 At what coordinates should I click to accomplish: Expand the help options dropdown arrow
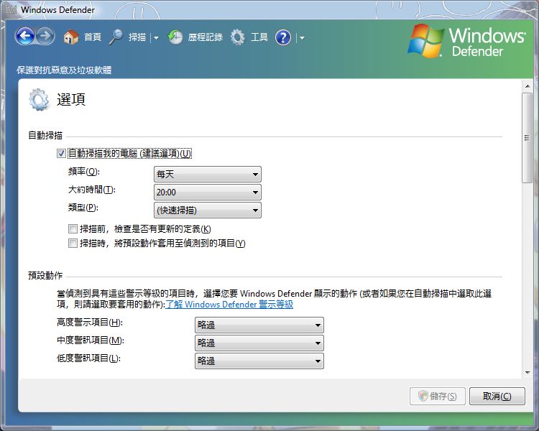click(302, 38)
